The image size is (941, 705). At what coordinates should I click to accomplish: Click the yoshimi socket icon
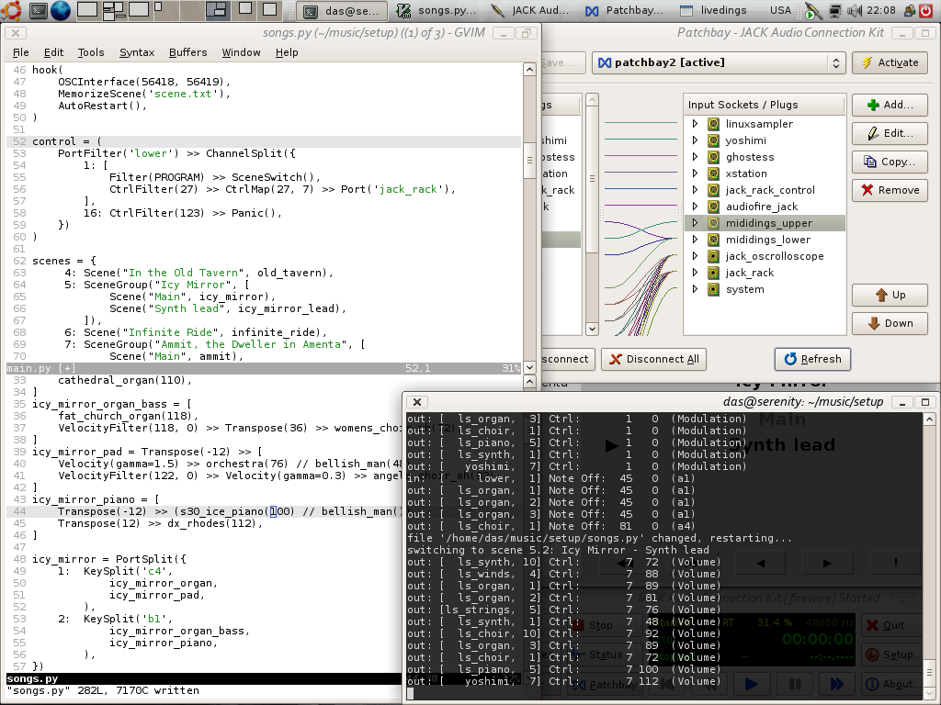713,140
